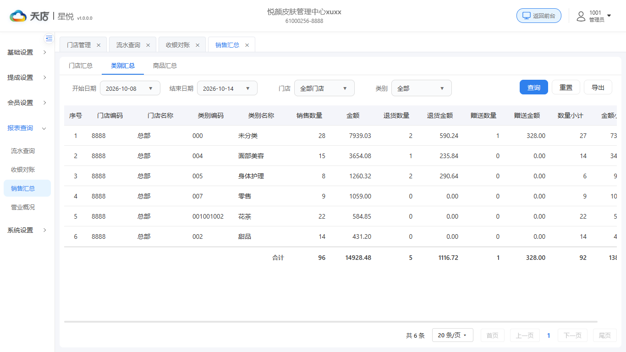Viewport: 626px width, 352px height.
Task: Switch to the 门店汇总 sub-tab
Action: 81,66
